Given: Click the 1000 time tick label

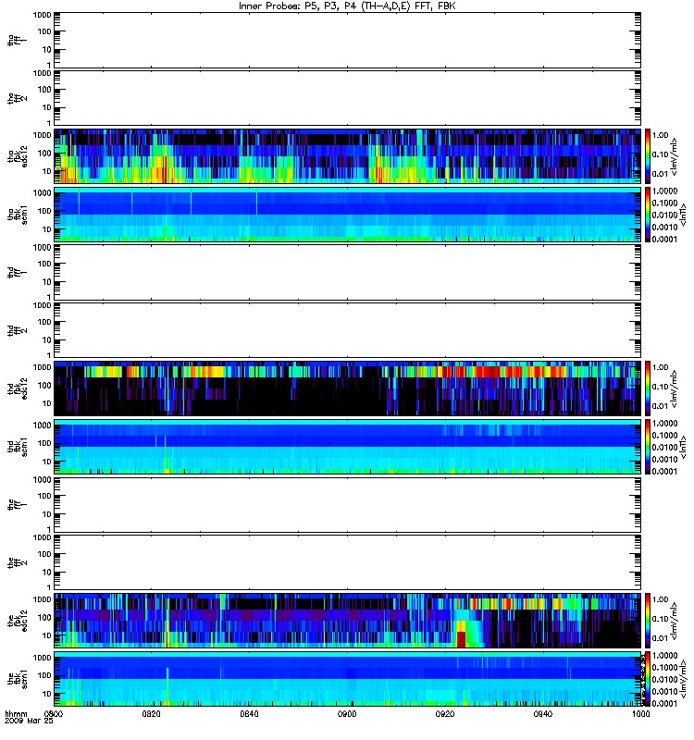Looking at the screenshot, I should [640, 713].
